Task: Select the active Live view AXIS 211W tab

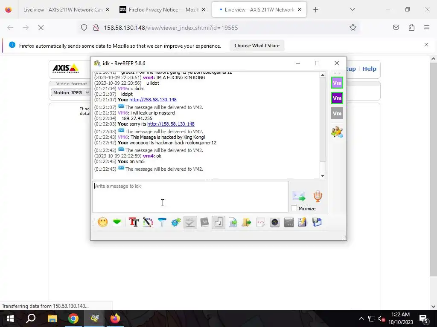Action: click(259, 9)
